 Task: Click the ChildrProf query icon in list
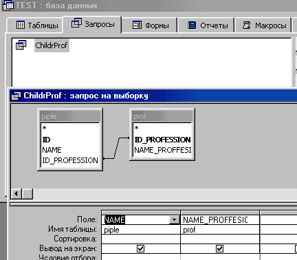pos(21,45)
